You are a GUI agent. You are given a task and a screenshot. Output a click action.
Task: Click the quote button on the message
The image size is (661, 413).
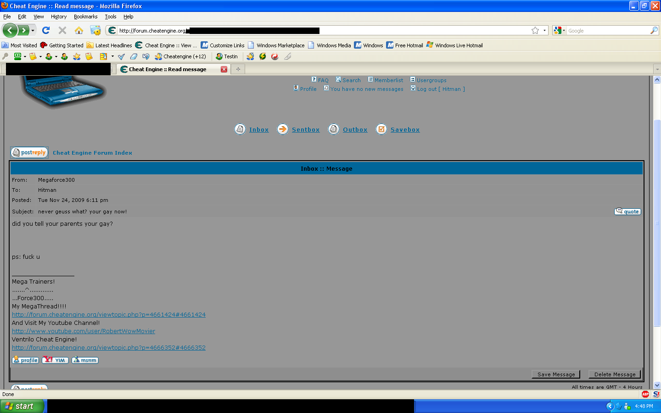click(627, 212)
